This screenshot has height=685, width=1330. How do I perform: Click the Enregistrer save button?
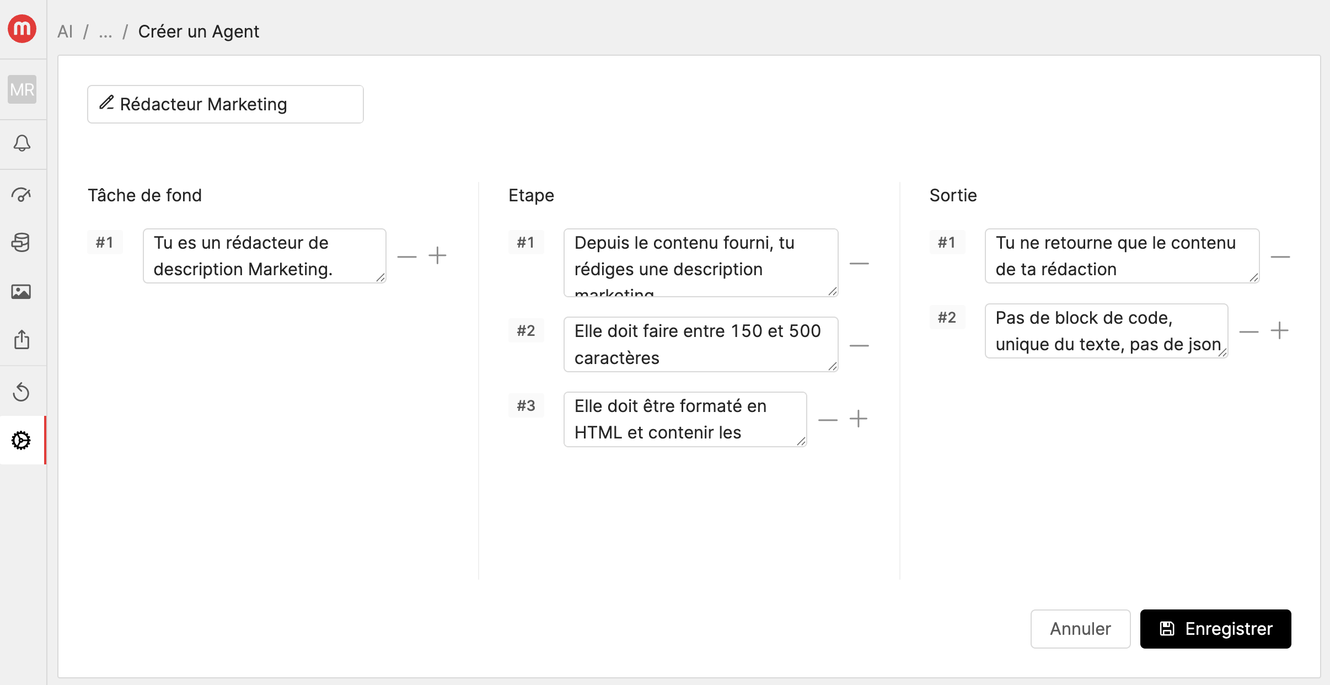(x=1215, y=629)
